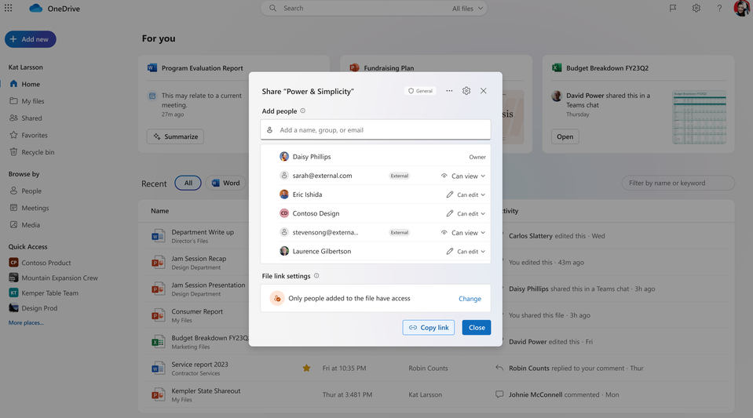
Task: Browse by People in sidebar
Action: pos(25,191)
